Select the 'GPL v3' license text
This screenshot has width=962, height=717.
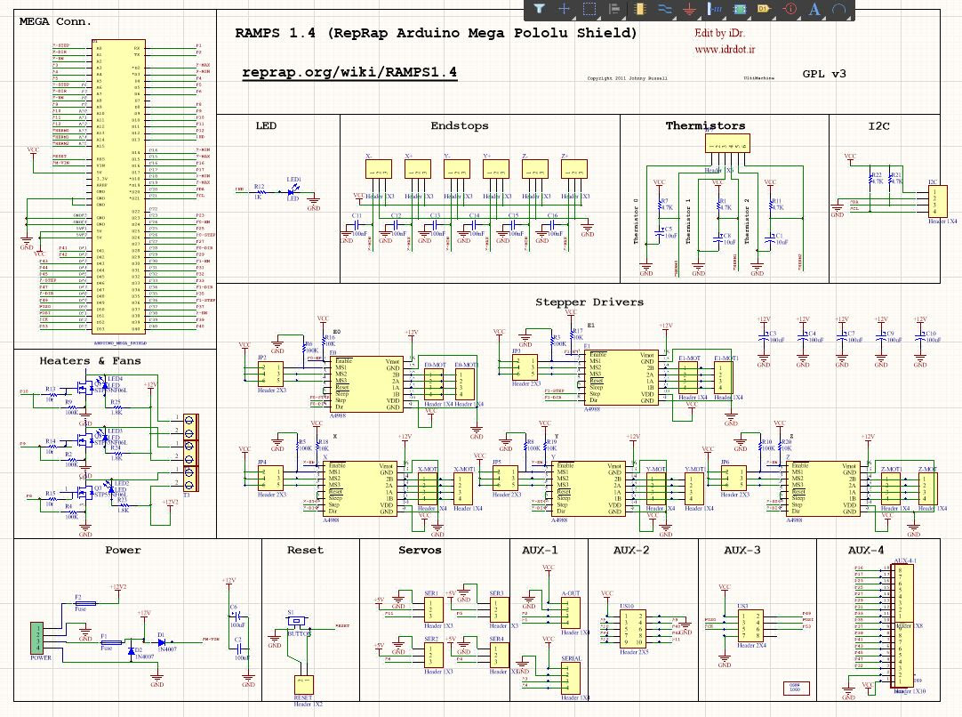tap(824, 74)
